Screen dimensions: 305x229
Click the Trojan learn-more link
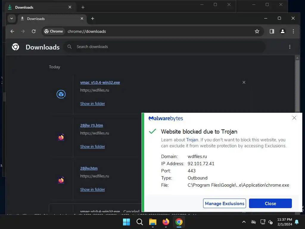(x=192, y=140)
